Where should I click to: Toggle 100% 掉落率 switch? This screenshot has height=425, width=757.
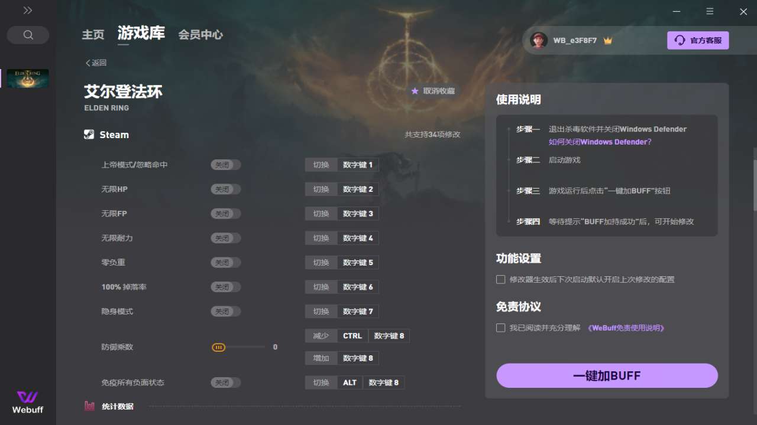(226, 287)
